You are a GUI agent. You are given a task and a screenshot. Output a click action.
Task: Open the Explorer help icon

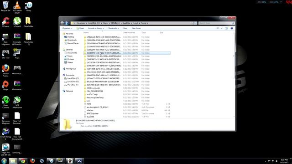[x=232, y=28]
